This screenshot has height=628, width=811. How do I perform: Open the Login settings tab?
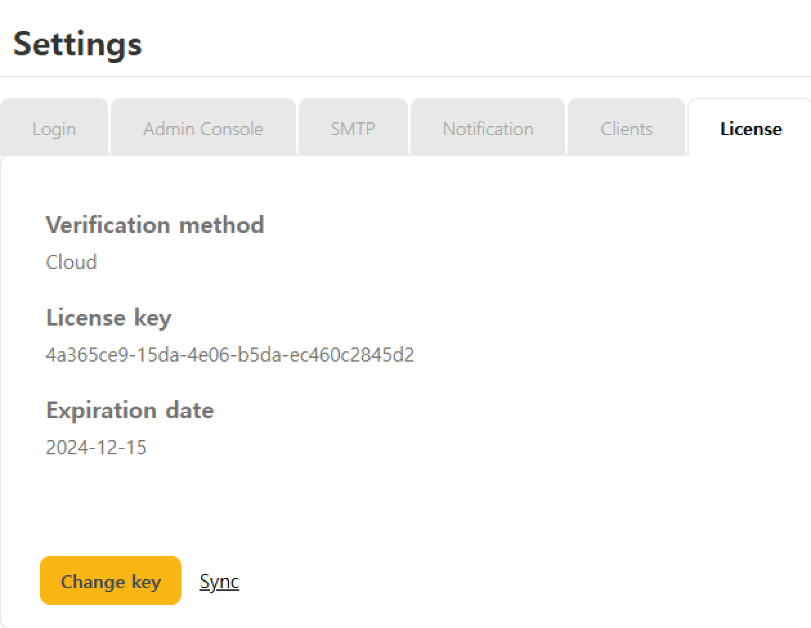click(x=54, y=129)
